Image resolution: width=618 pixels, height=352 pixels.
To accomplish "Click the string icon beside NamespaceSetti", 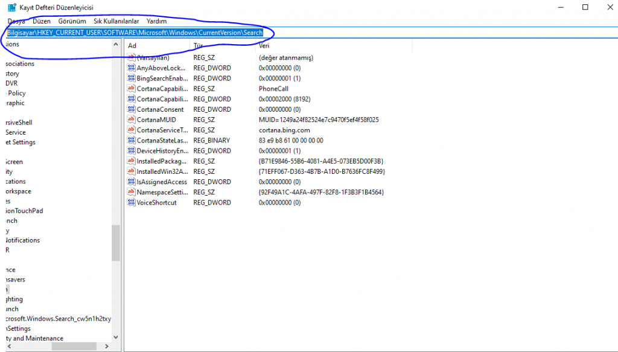I will (x=131, y=192).
